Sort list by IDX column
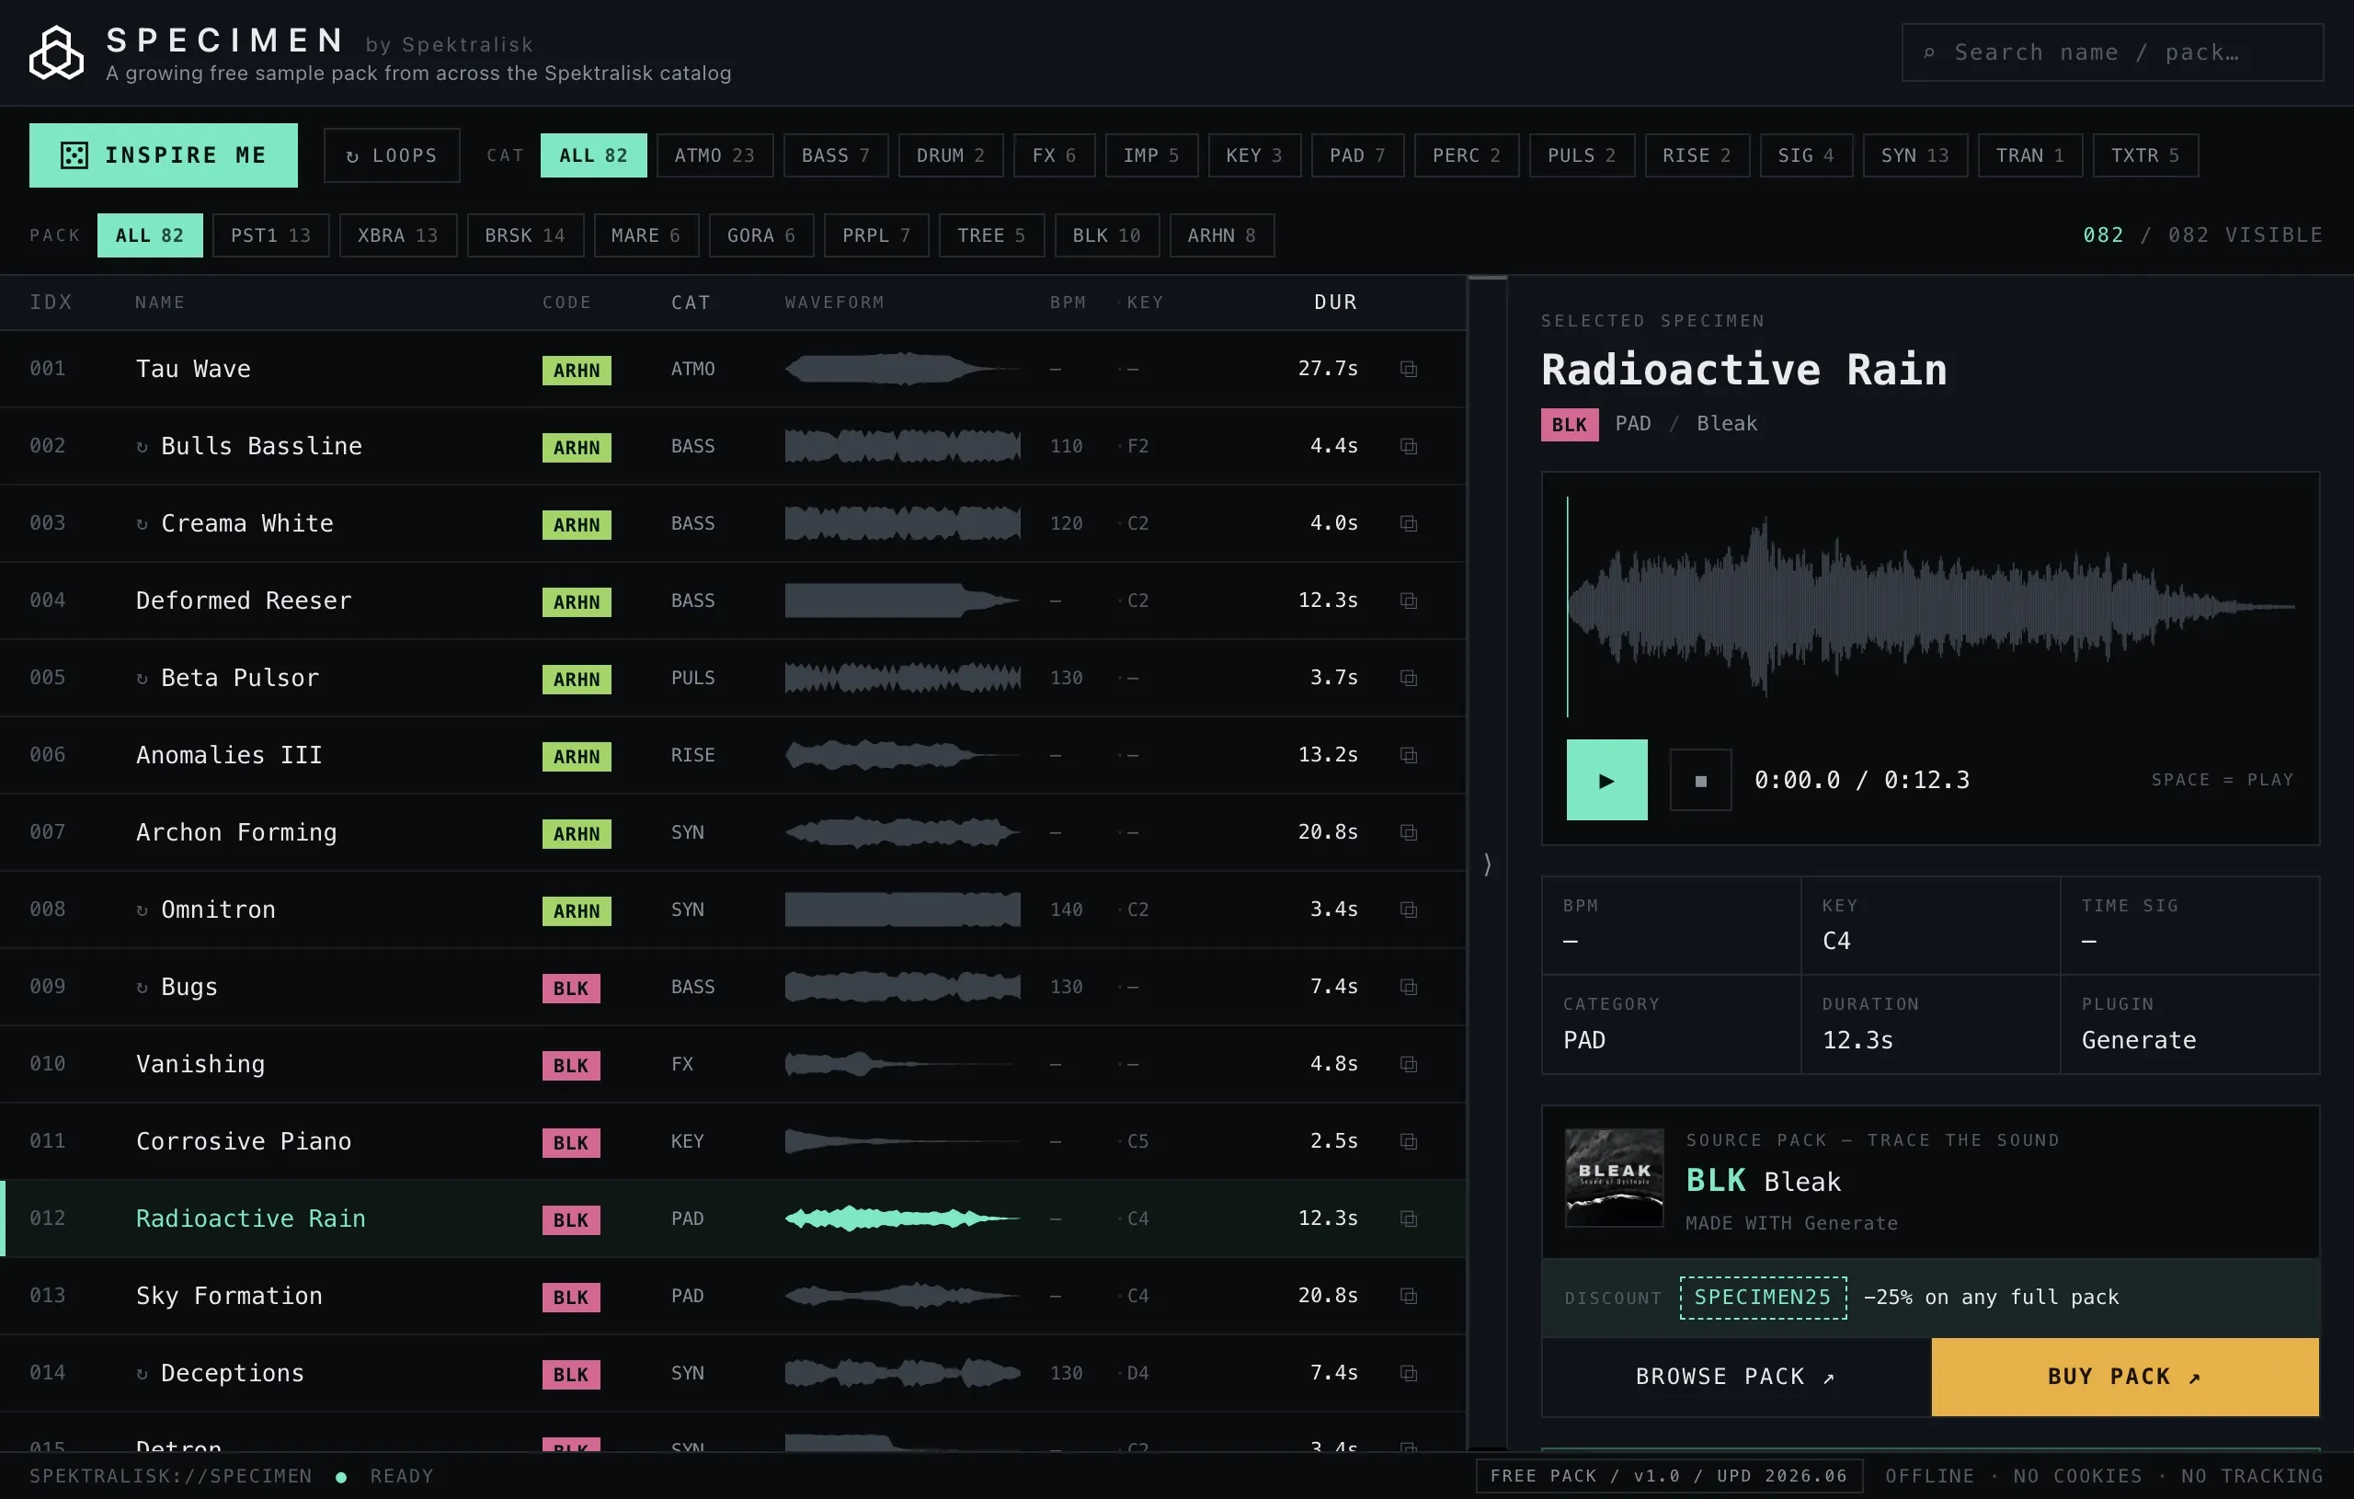 tap(51, 303)
